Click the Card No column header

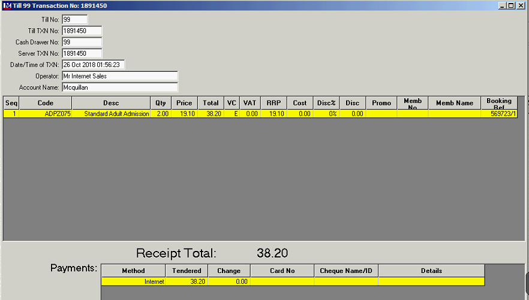pos(282,271)
